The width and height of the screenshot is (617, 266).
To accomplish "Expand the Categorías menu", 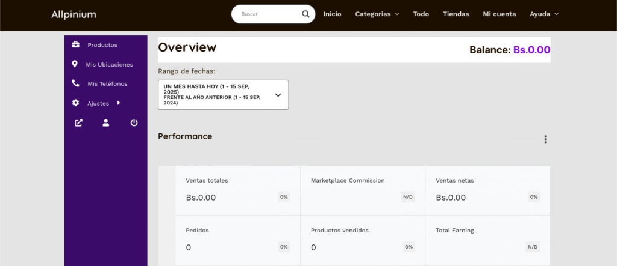I will [x=377, y=14].
